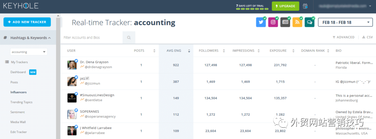Open the account email dropdown
The height and width of the screenshot is (139, 376).
coord(345,6)
